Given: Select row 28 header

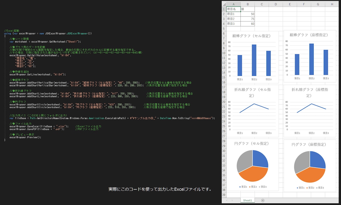Looking at the screenshot, I should (224, 141).
